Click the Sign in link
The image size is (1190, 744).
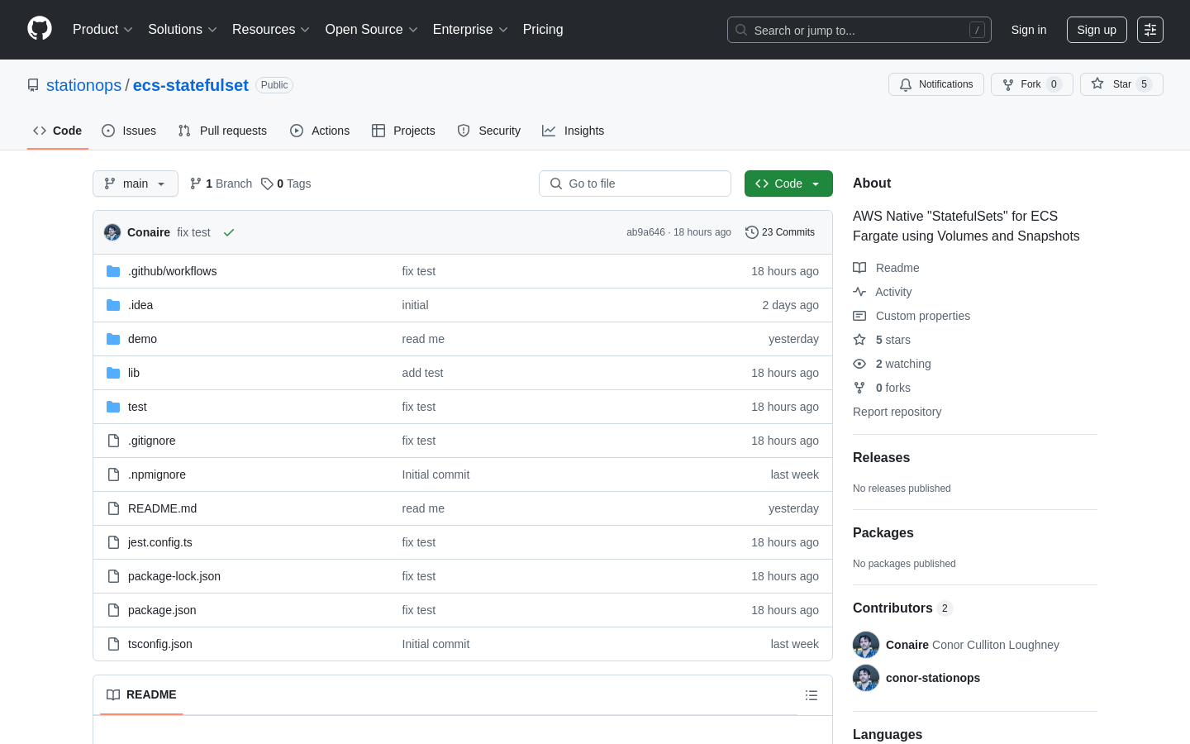tap(1029, 30)
